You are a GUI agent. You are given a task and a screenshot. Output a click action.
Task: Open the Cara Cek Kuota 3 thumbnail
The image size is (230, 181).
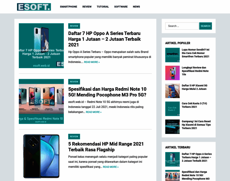click(x=172, y=109)
